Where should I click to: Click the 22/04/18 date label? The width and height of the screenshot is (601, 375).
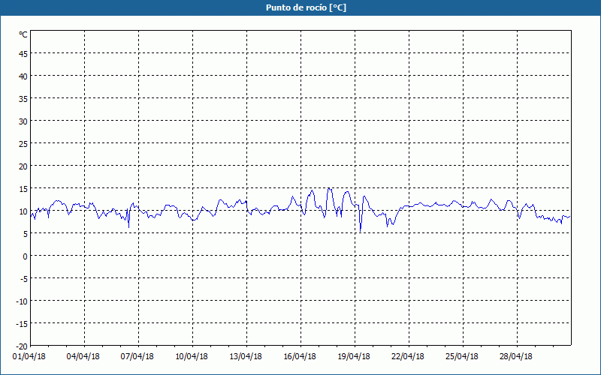click(408, 357)
